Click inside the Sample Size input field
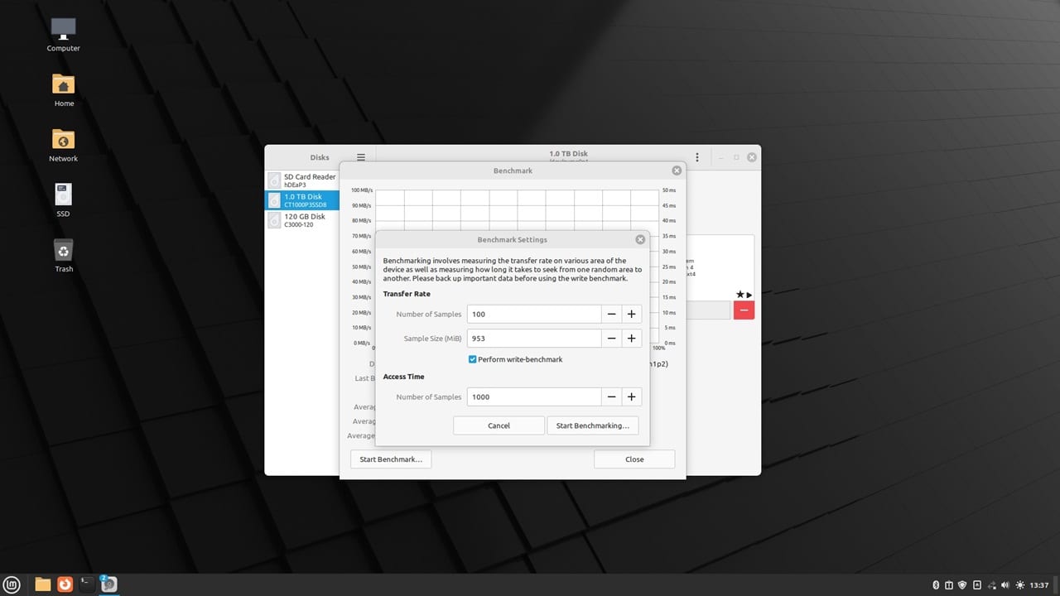The image size is (1060, 596). pyautogui.click(x=533, y=338)
